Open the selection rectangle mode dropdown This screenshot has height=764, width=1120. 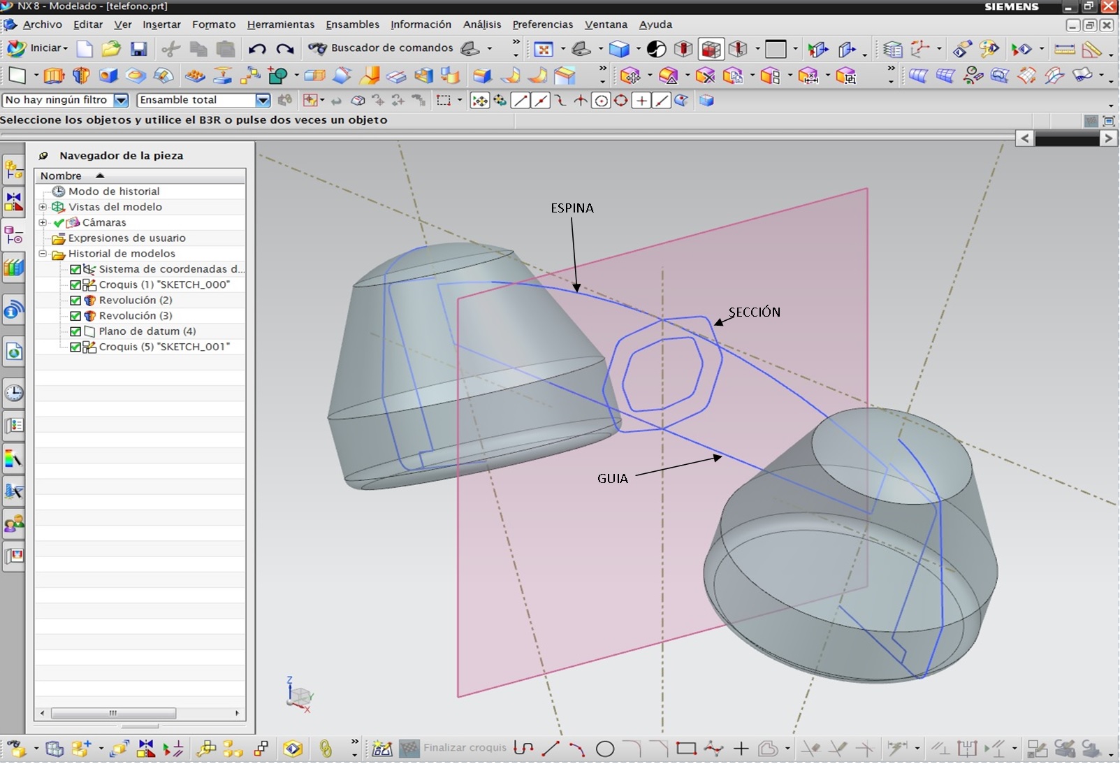(460, 101)
